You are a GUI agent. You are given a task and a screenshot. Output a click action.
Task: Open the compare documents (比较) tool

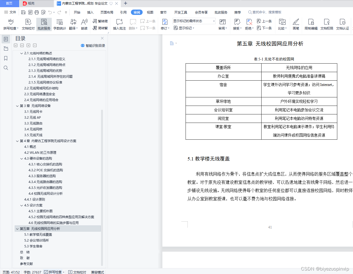282,24
